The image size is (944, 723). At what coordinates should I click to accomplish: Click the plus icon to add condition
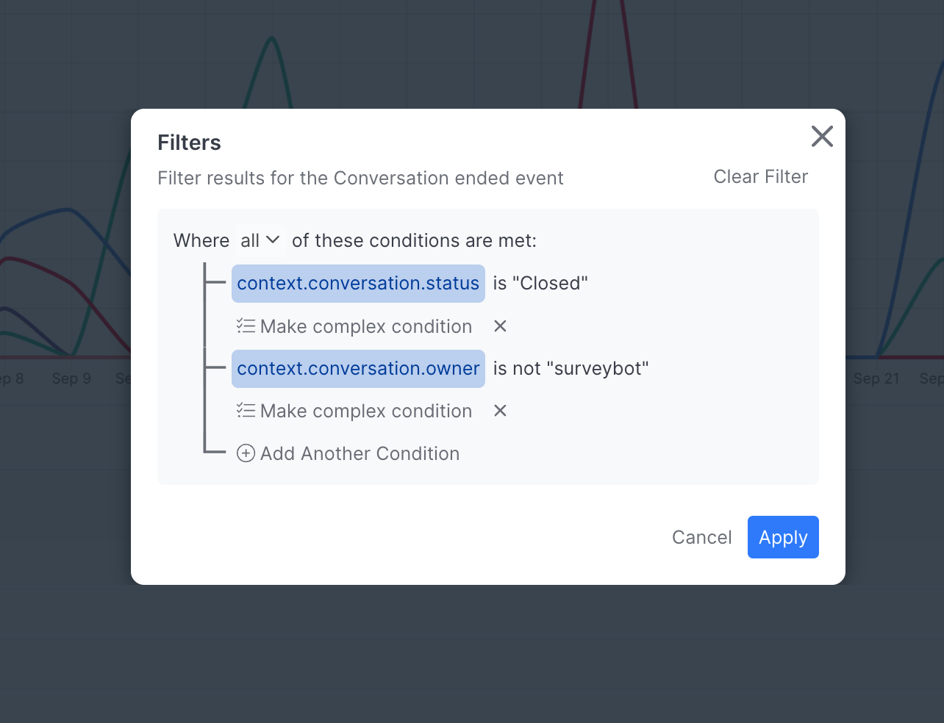246,453
